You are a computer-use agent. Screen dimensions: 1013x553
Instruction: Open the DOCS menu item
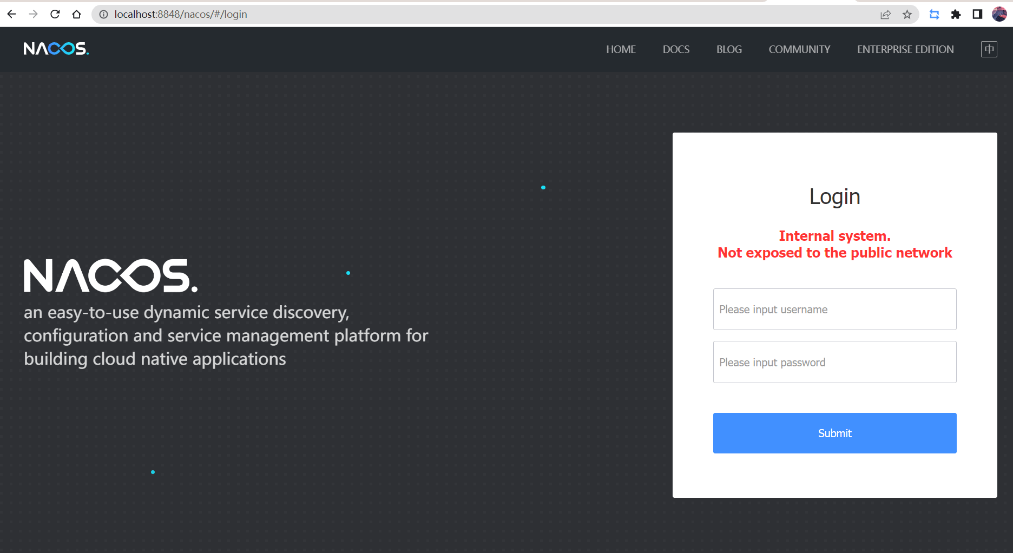676,49
